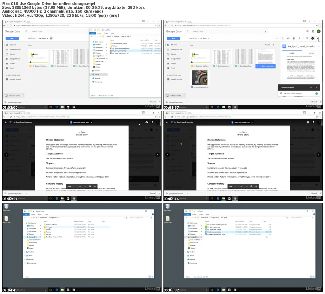In the 00:02:54 frame, click the zoom out minus
This screenshot has width=325, height=294.
(86, 186)
